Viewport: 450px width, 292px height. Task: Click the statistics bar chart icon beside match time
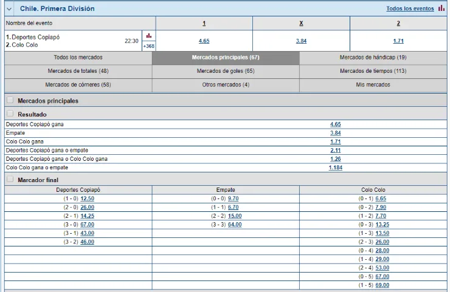click(149, 36)
